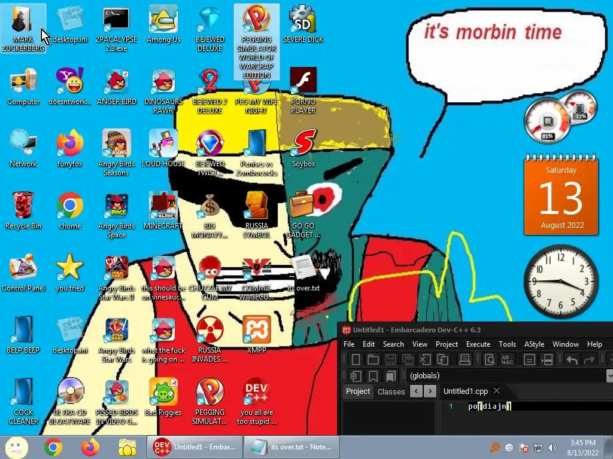Click the Find magnifier icon in Dev-C++ toolbar
Viewport: 613px width, 459px height.
click(x=490, y=359)
